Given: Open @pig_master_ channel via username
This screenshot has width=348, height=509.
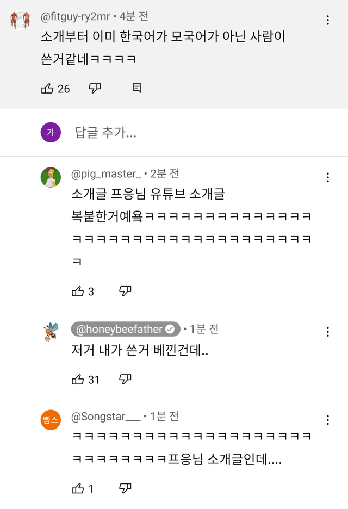Looking at the screenshot, I should click(107, 174).
